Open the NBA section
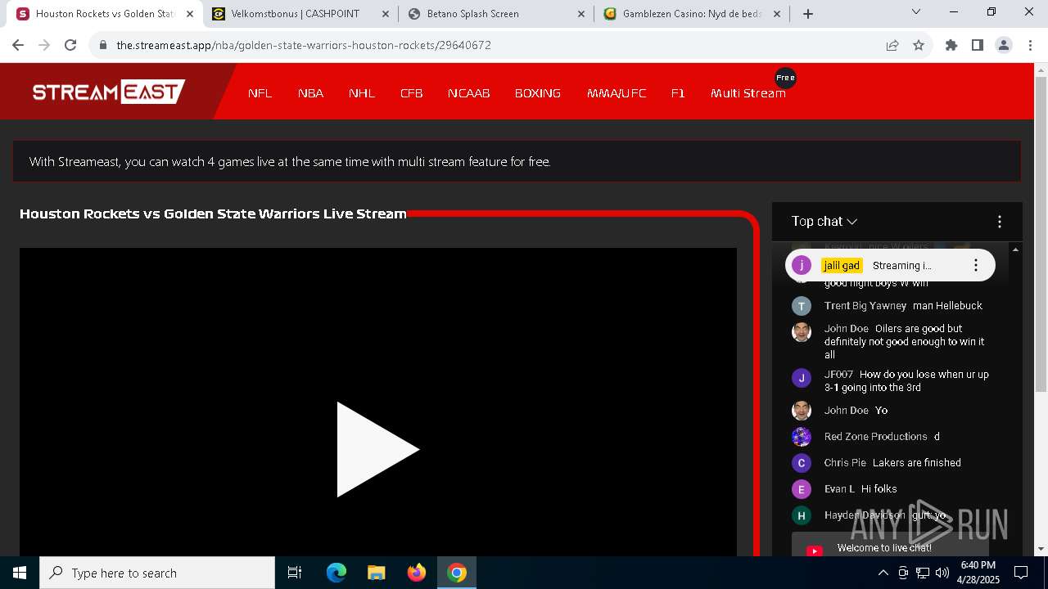1048x589 pixels. (310, 93)
